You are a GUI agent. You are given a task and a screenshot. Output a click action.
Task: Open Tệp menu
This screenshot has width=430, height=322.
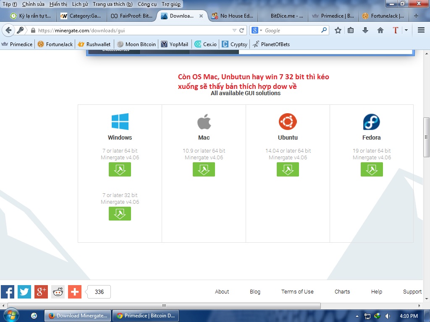coord(10,4)
